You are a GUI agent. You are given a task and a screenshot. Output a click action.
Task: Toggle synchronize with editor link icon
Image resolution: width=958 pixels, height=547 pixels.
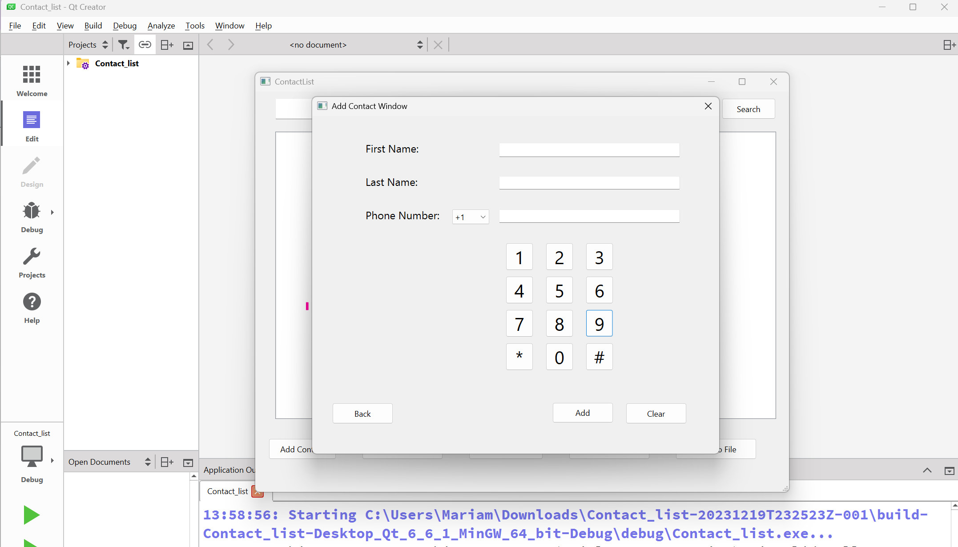point(145,44)
